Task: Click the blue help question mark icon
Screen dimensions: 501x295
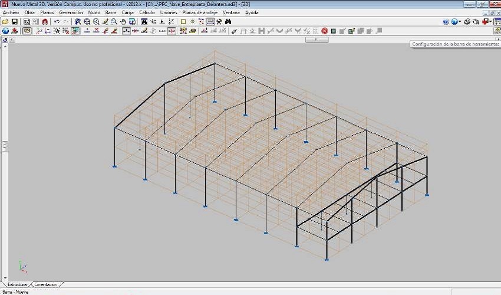Action: pyautogui.click(x=446, y=22)
